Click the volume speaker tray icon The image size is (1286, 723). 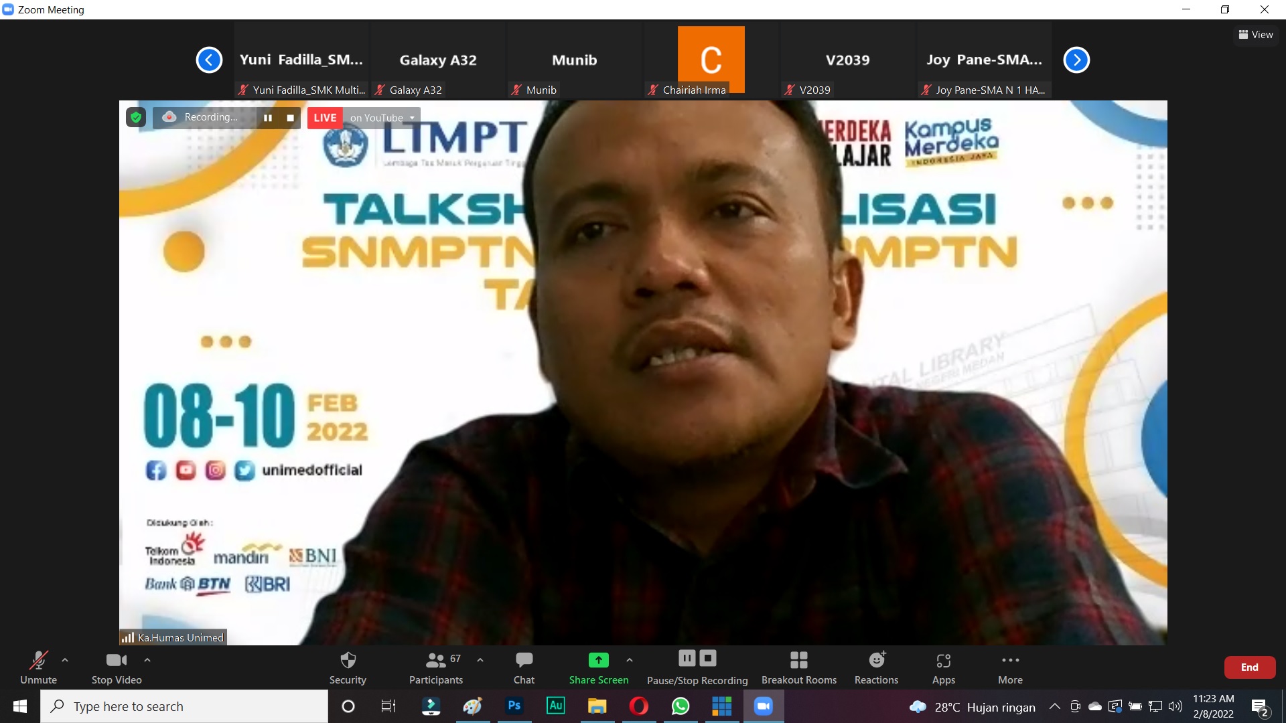coord(1175,706)
